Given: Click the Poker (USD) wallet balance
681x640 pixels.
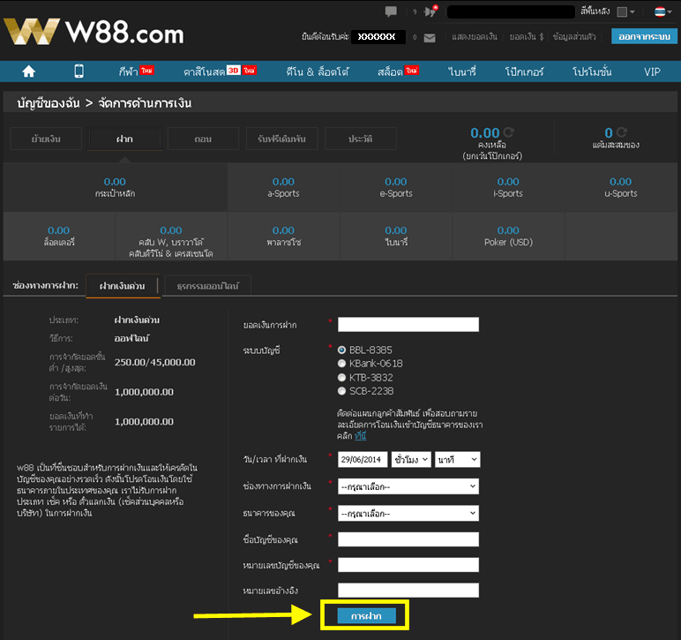Looking at the screenshot, I should point(508,236).
